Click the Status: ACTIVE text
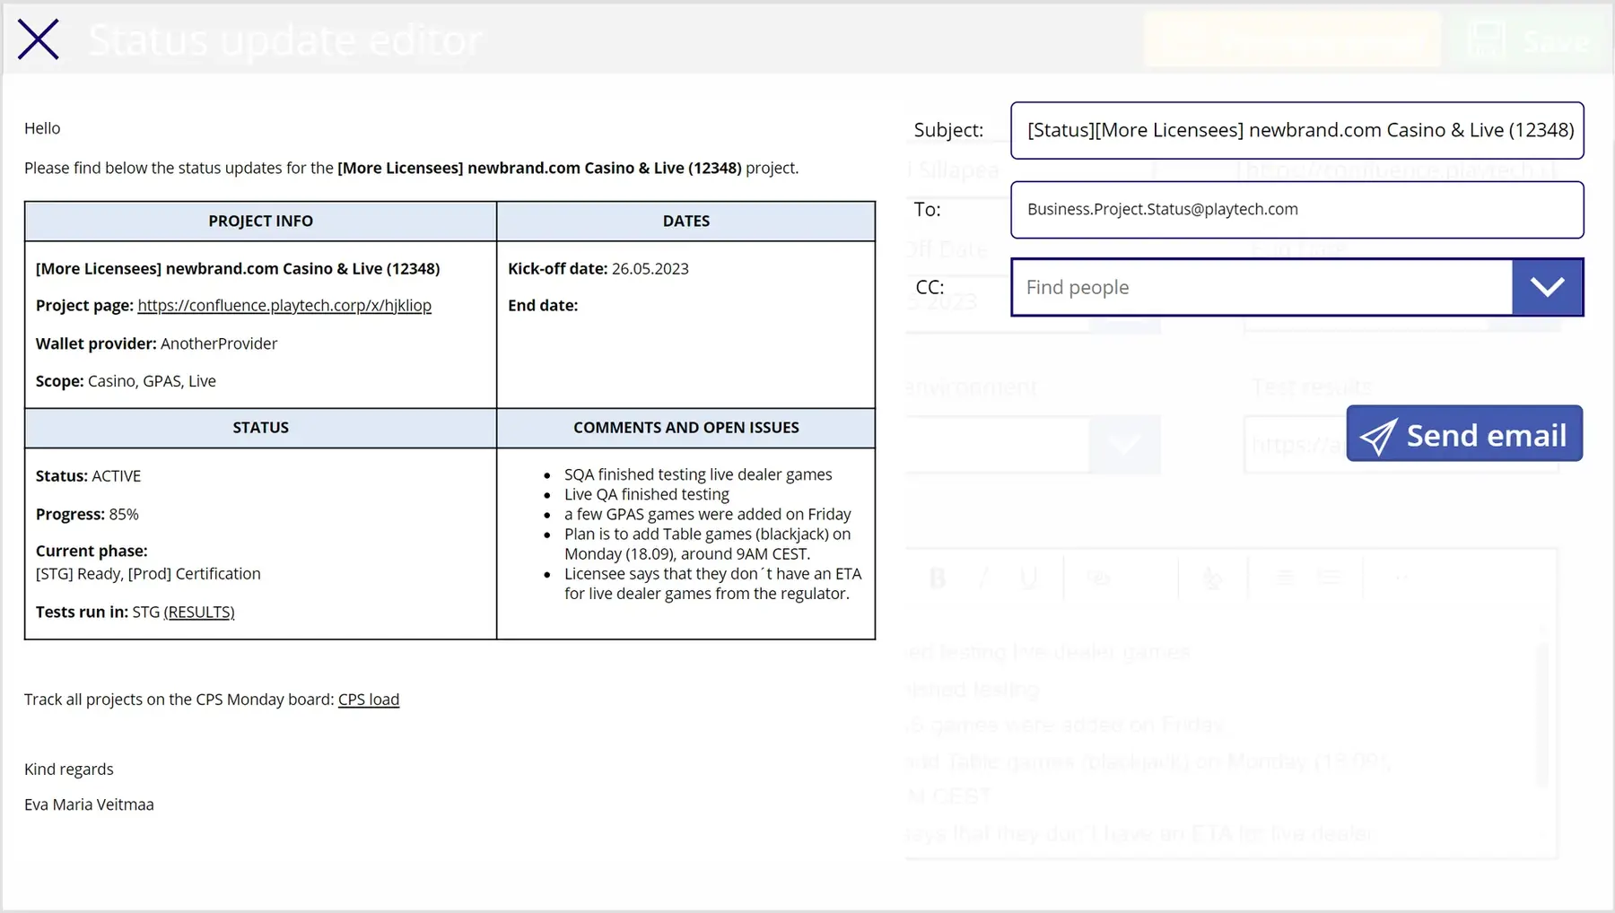The image size is (1615, 913). [x=88, y=476]
